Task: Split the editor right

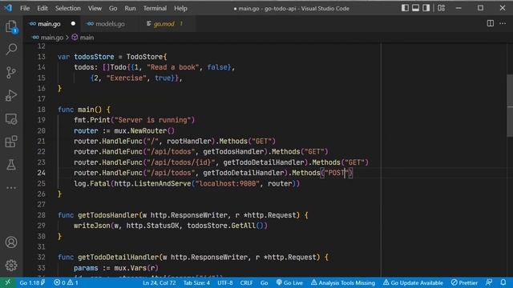Action: point(490,23)
